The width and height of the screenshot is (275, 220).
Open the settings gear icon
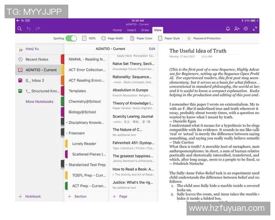click(246, 28)
